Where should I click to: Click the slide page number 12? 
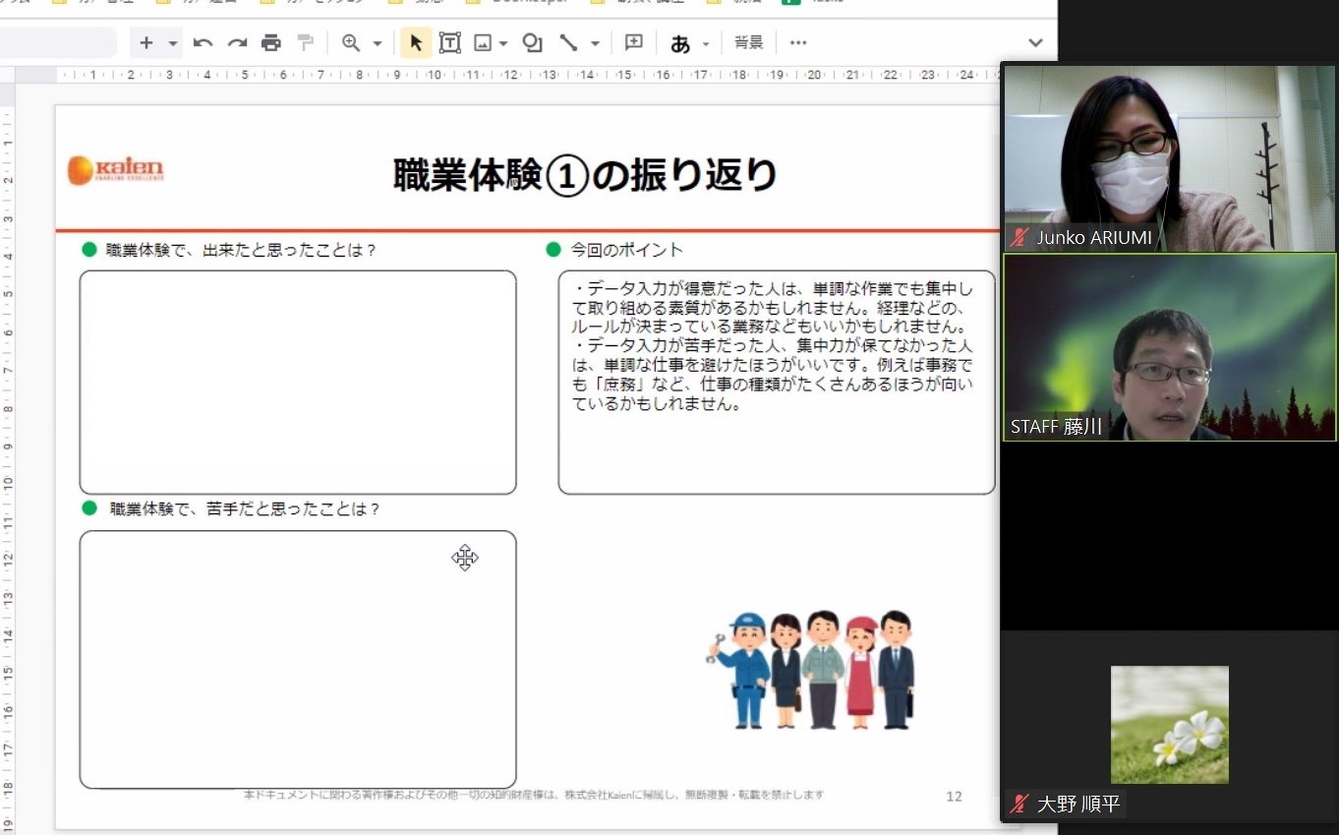[954, 797]
